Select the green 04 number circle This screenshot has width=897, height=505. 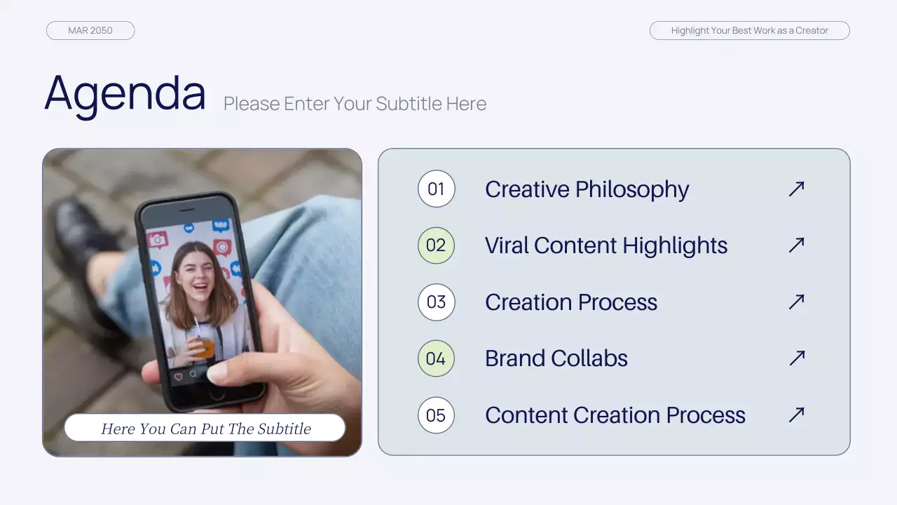(437, 358)
